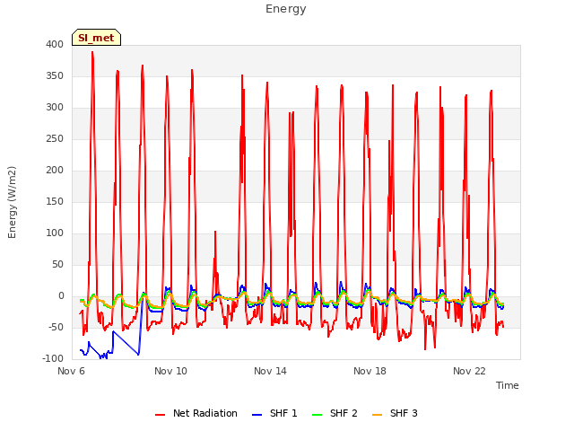Click the 0 y-axis tick label
The width and height of the screenshot is (574, 431).
(x=61, y=296)
